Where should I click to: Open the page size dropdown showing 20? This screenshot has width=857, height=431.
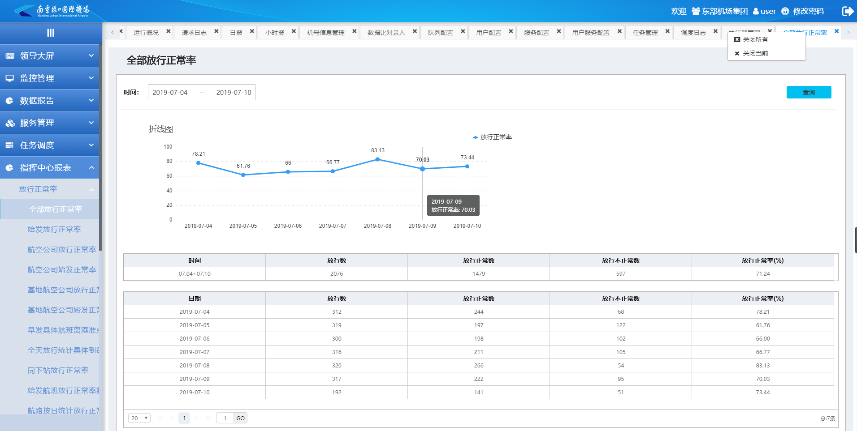[139, 418]
